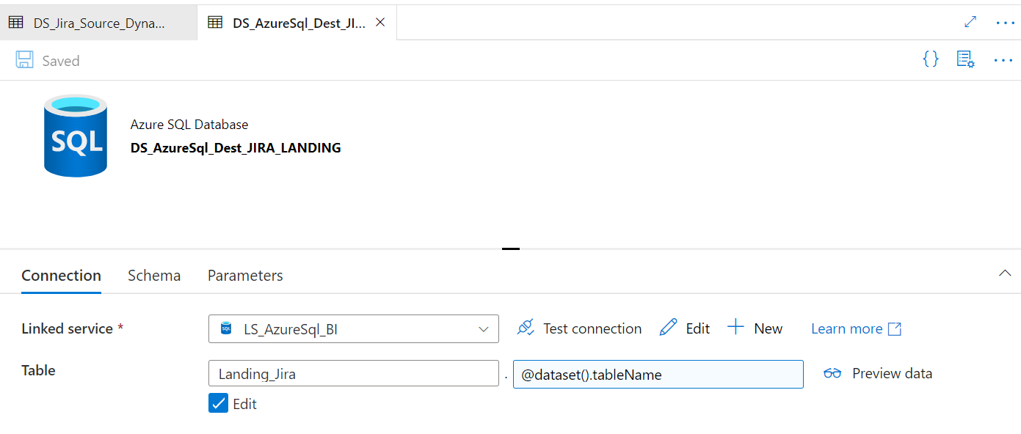Open the dataset properties icon

[x=965, y=59]
